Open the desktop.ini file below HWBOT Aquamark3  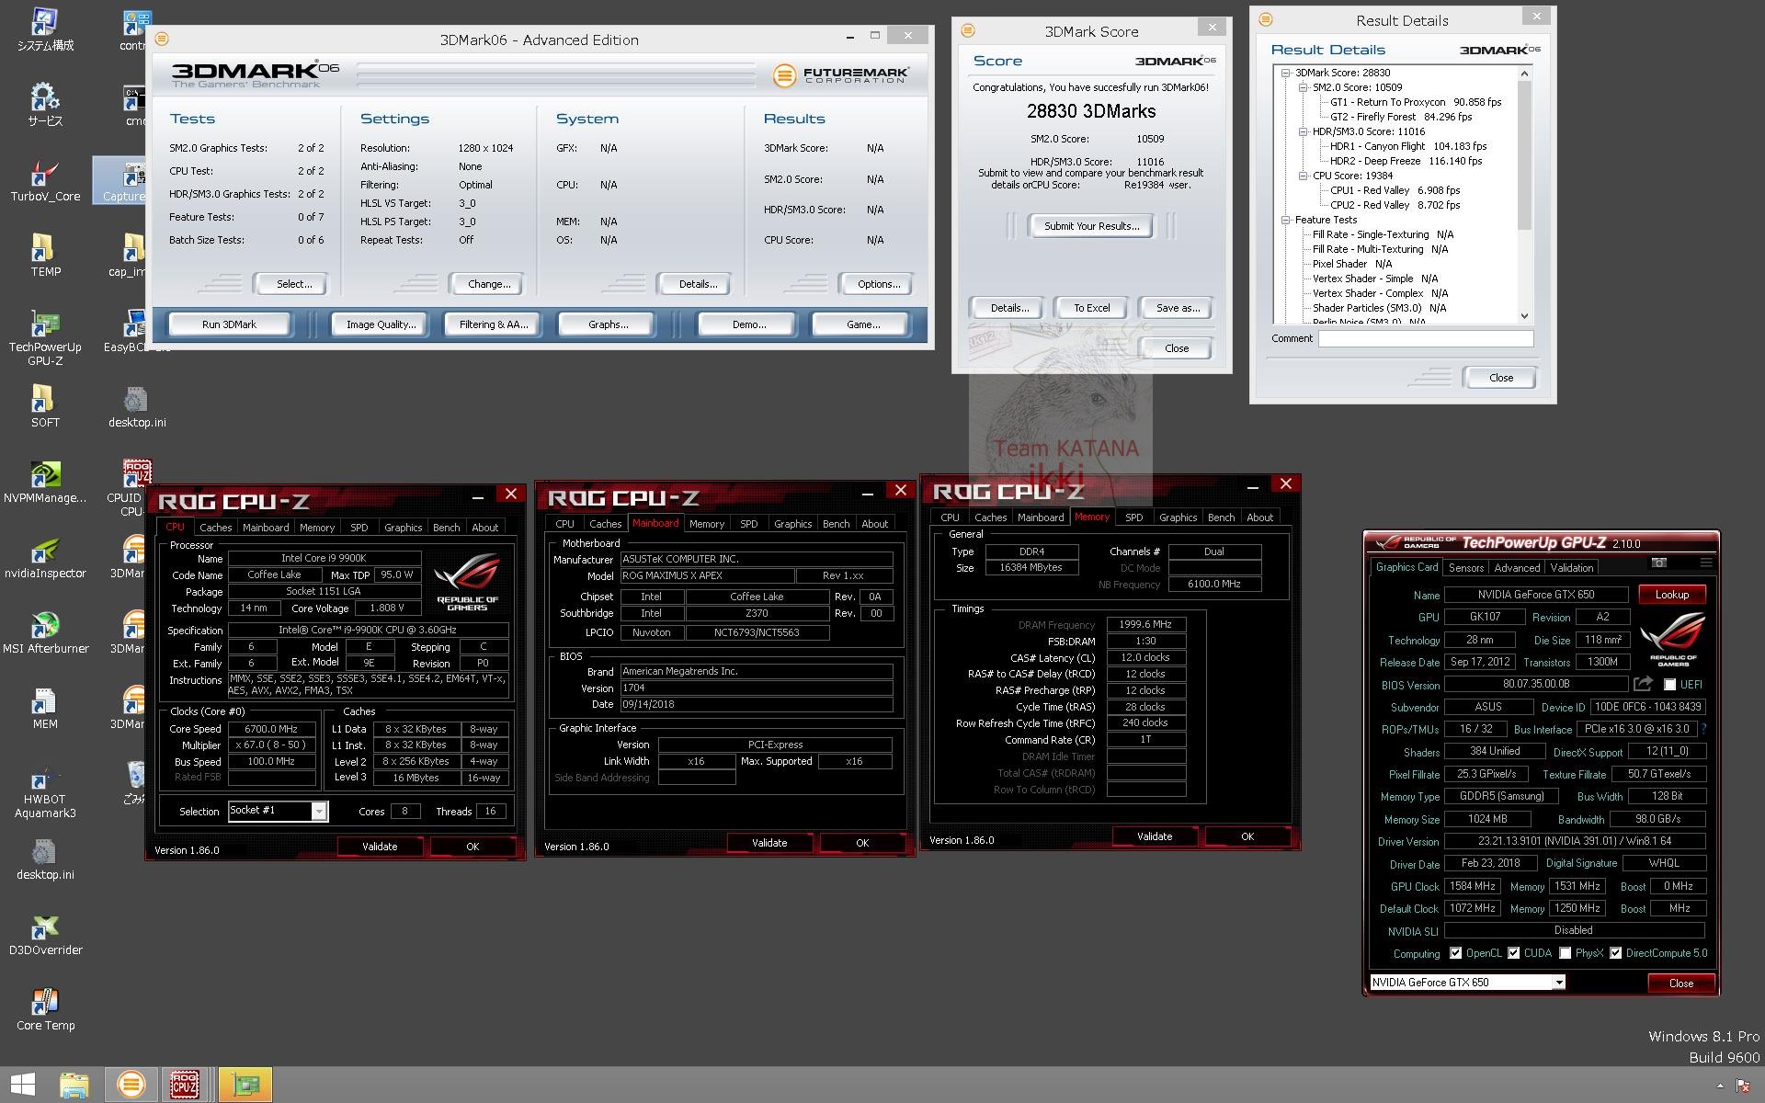pyautogui.click(x=45, y=859)
